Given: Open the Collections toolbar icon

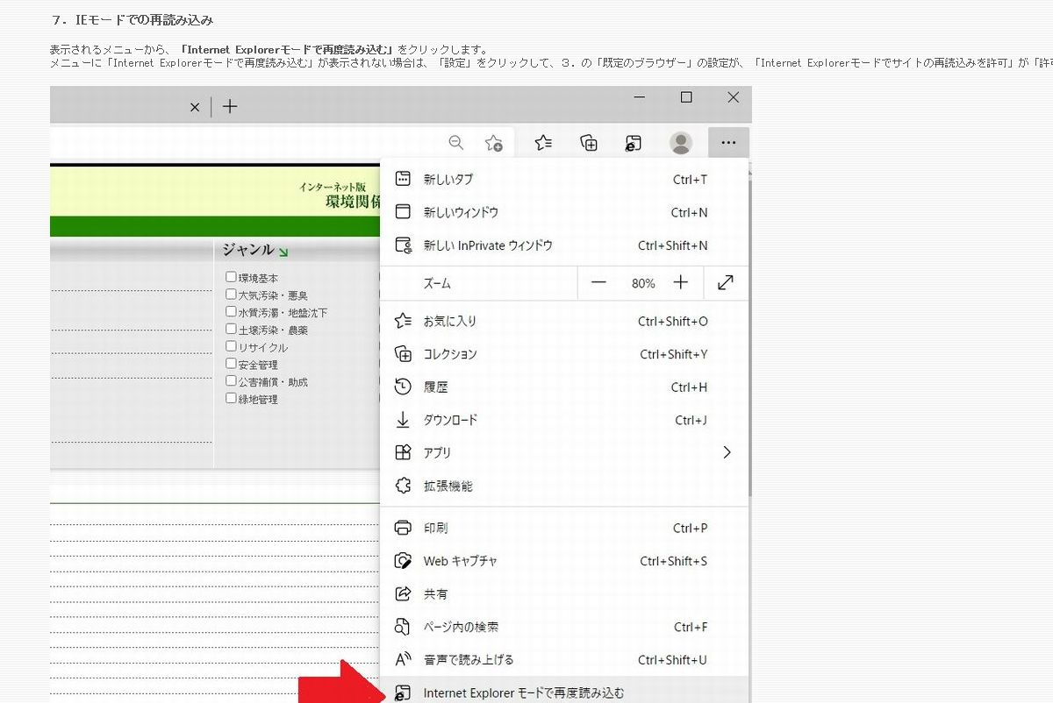Looking at the screenshot, I should tap(590, 143).
